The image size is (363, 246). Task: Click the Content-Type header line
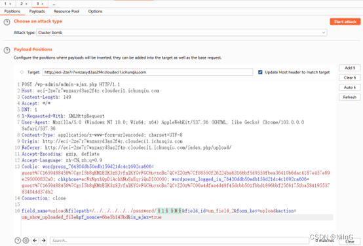click(x=102, y=135)
